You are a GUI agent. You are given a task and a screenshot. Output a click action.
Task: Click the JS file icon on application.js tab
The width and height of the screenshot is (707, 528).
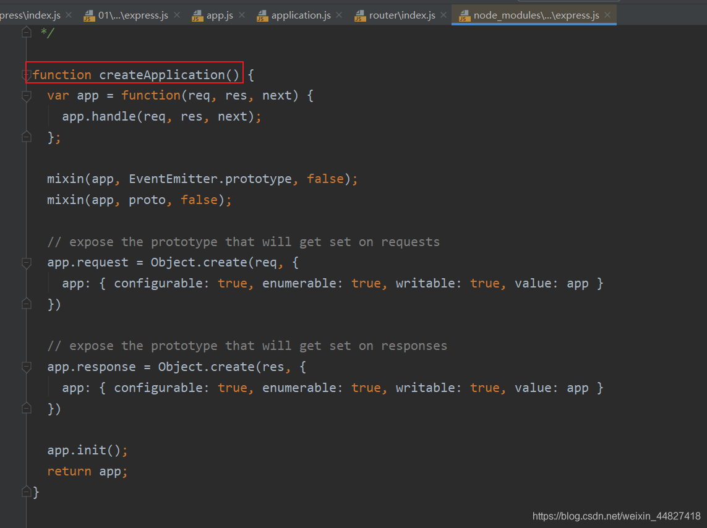[x=262, y=16]
